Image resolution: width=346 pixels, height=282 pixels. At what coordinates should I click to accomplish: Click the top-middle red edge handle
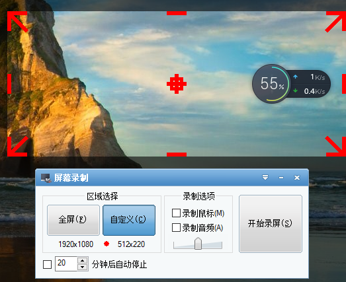[x=177, y=13]
